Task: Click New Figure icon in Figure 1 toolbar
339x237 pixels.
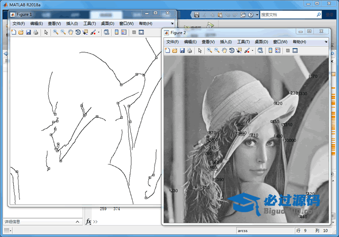Action: pyautogui.click(x=14, y=32)
